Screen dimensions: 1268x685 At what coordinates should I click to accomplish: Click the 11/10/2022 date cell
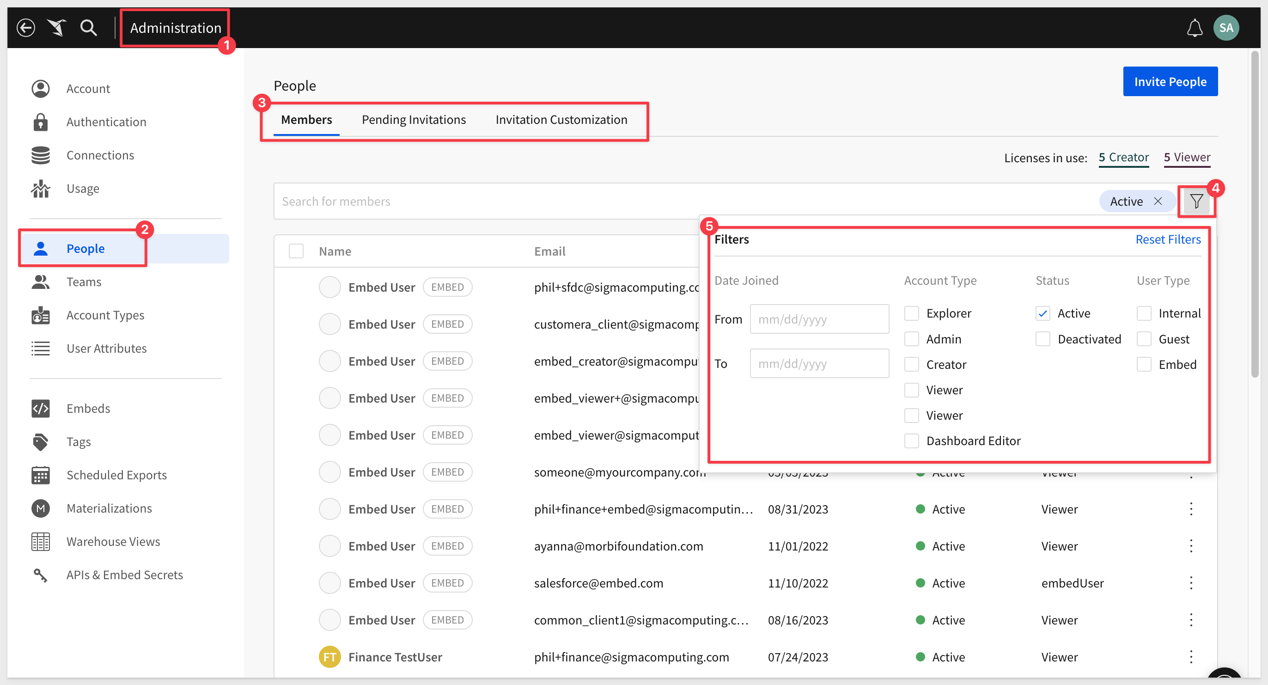798,583
